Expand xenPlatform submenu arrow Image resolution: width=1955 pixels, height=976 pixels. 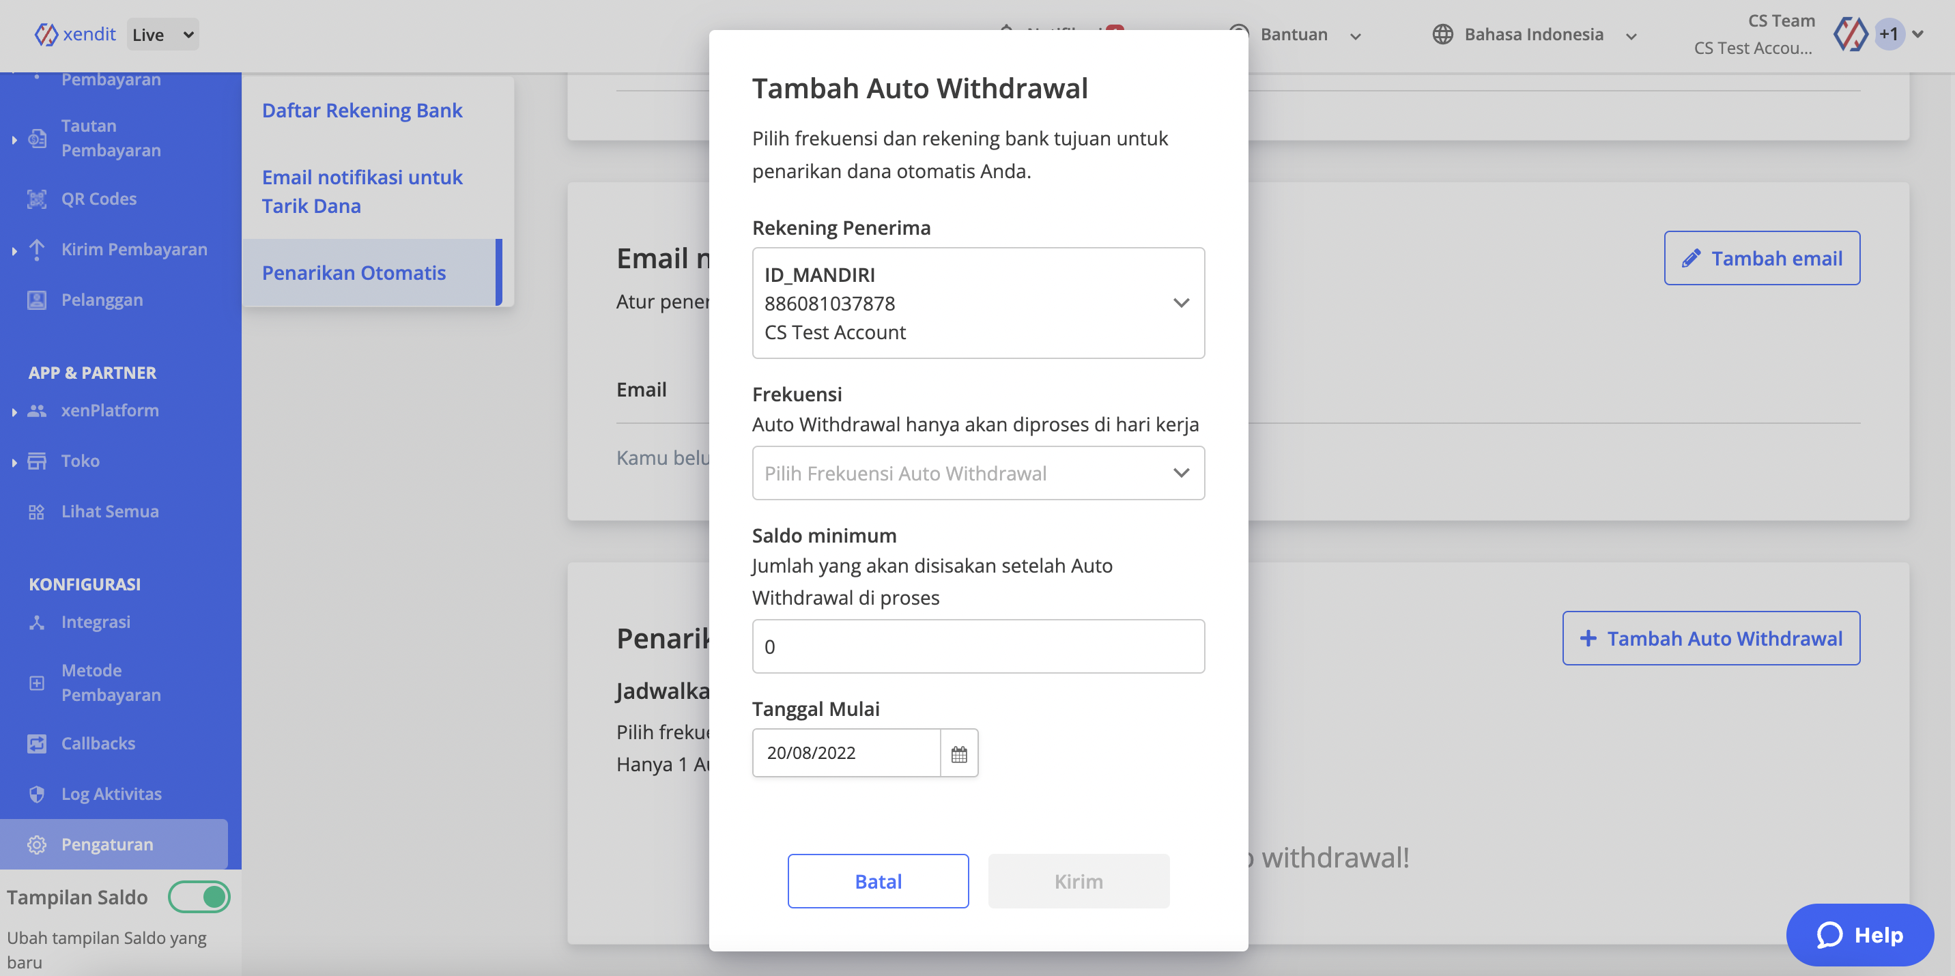14,412
